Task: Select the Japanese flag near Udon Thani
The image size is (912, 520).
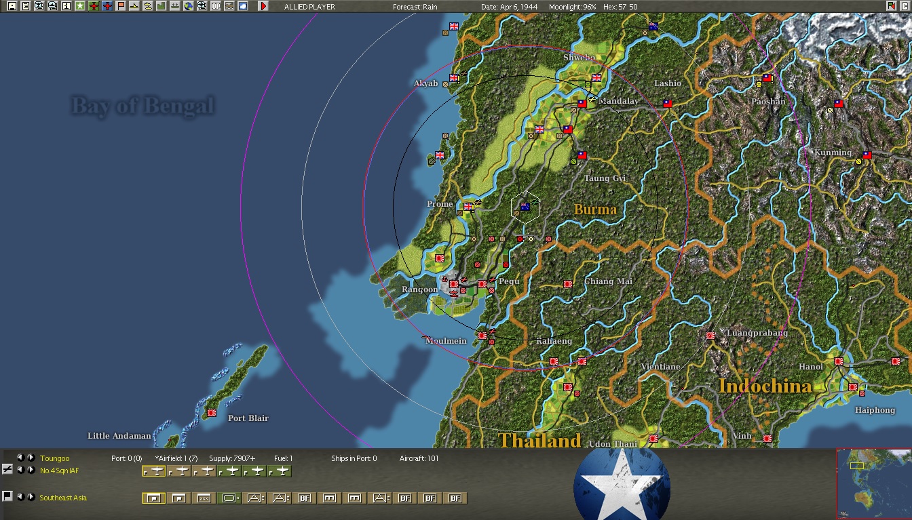Action: (653, 439)
